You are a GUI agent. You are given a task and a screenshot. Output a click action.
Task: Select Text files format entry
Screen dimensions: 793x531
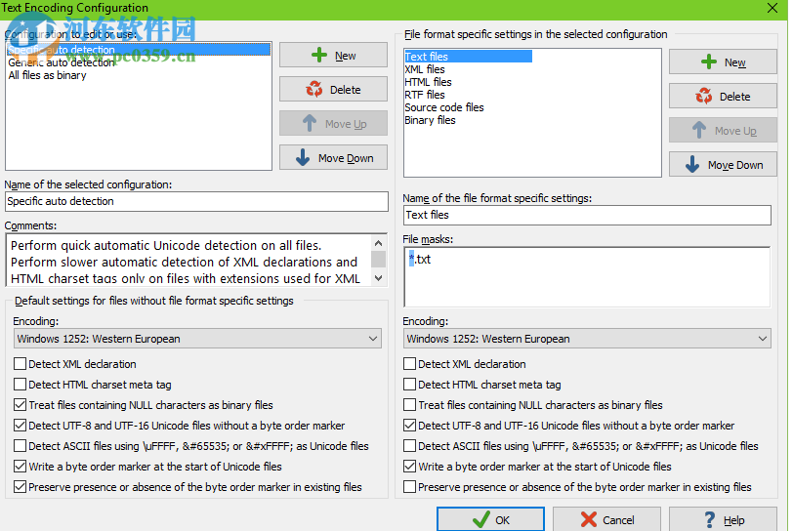[x=468, y=57]
